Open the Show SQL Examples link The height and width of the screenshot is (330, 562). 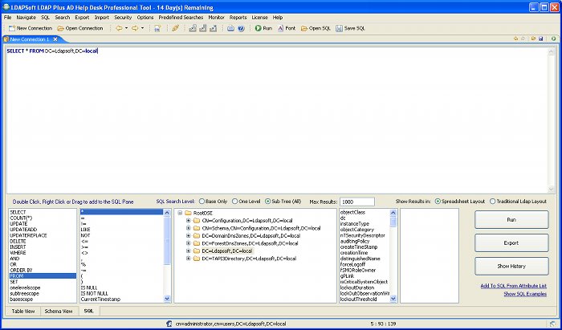point(525,294)
